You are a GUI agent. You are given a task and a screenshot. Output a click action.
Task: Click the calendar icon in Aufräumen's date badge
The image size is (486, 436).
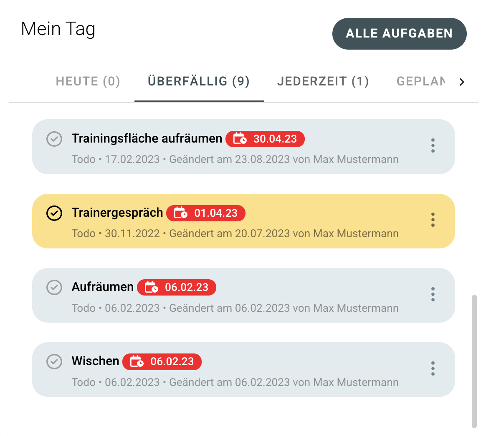[151, 287]
